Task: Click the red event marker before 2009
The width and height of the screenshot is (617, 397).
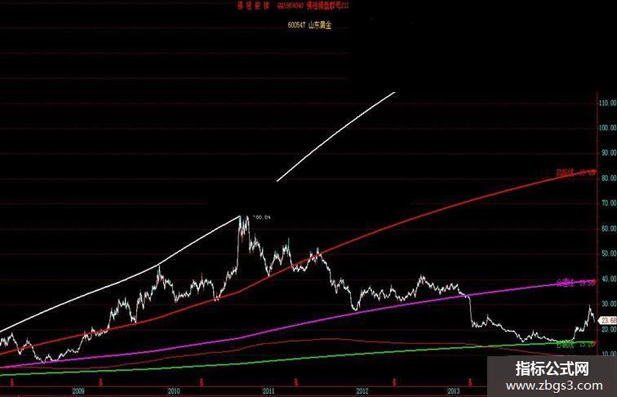Action: (x=12, y=381)
